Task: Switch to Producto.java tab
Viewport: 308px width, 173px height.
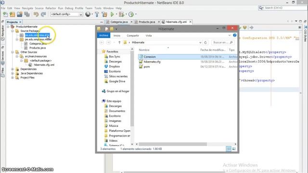Action: pyautogui.click(x=147, y=22)
